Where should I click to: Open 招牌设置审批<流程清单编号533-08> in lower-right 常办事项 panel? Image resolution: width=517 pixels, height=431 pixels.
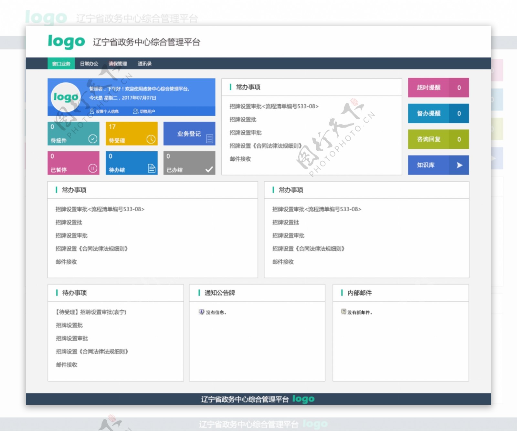[x=317, y=209]
